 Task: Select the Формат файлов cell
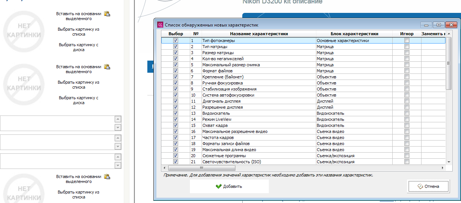pyautogui.click(x=259, y=71)
